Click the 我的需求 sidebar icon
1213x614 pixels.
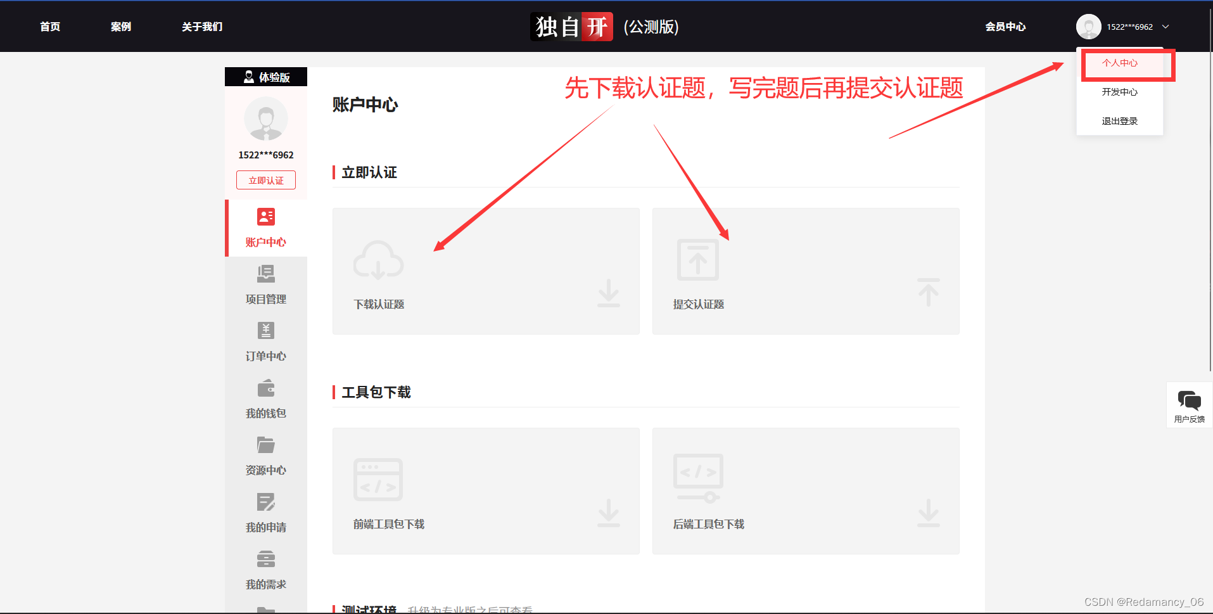266,559
